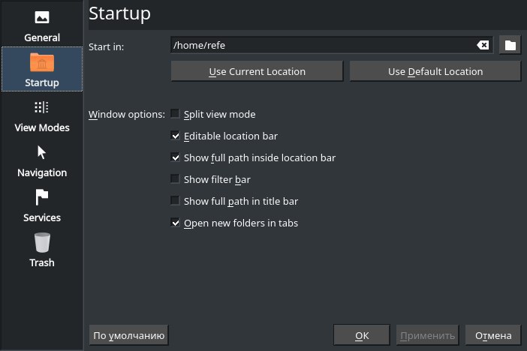The height and width of the screenshot is (351, 527).
Task: Open Services settings flag icon
Action: pyautogui.click(x=42, y=197)
